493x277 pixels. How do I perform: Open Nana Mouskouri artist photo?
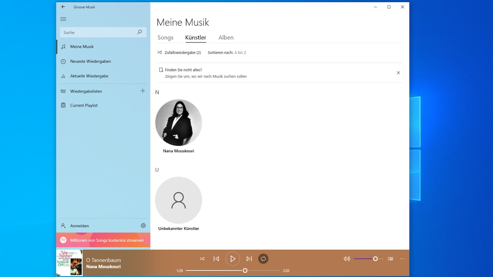[x=179, y=122]
